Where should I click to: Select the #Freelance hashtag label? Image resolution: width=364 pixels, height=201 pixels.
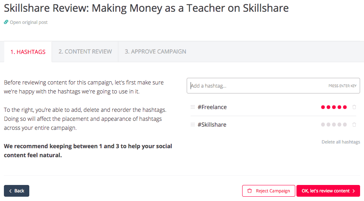[x=212, y=107]
